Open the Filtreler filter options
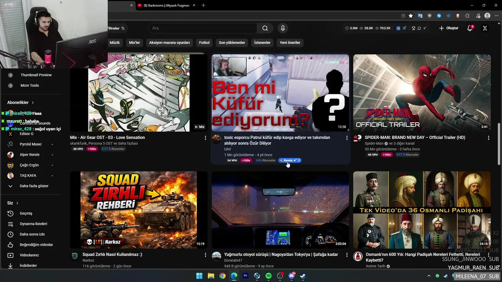The height and width of the screenshot is (282, 502). tap(116, 28)
